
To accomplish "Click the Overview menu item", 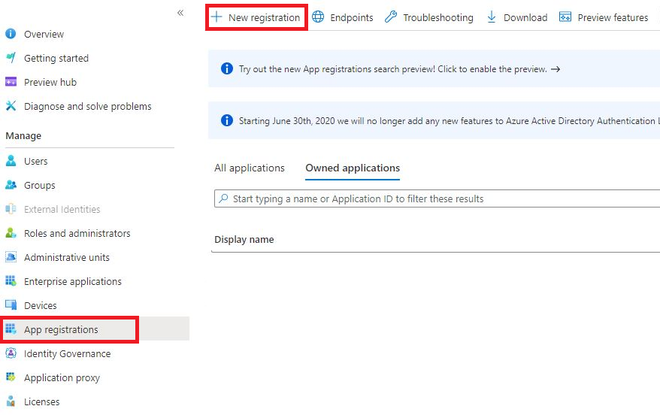I will pos(44,34).
